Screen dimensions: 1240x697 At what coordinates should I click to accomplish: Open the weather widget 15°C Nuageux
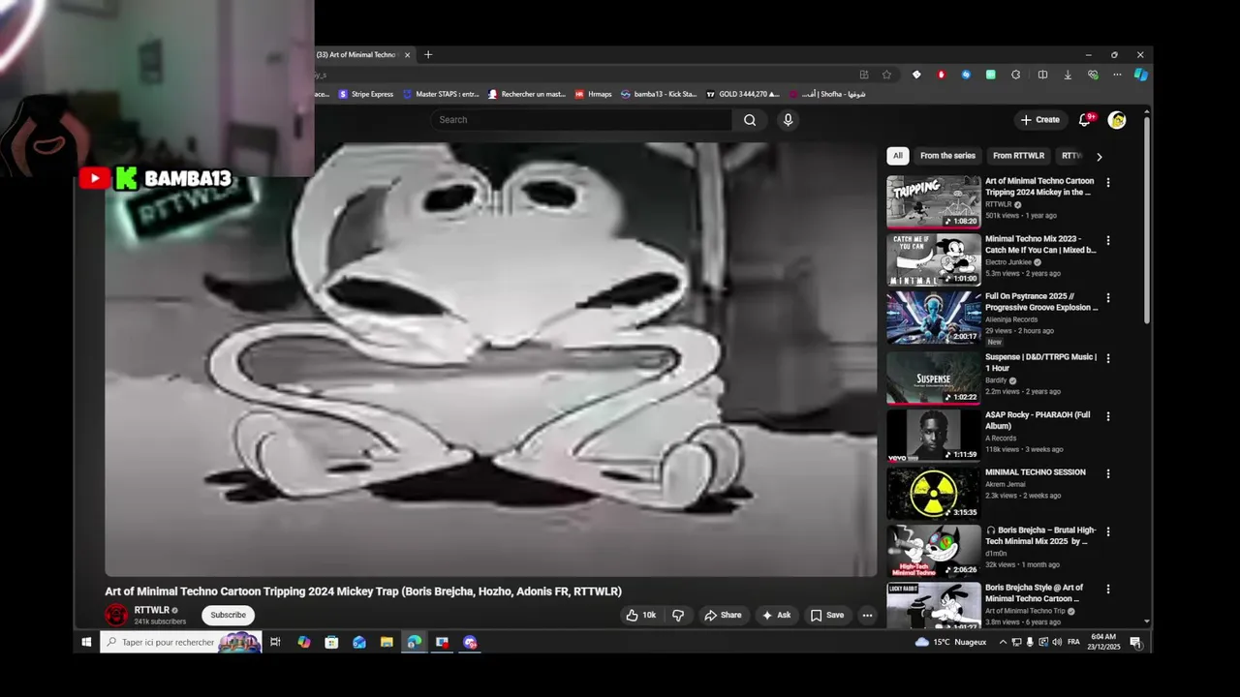[950, 642]
